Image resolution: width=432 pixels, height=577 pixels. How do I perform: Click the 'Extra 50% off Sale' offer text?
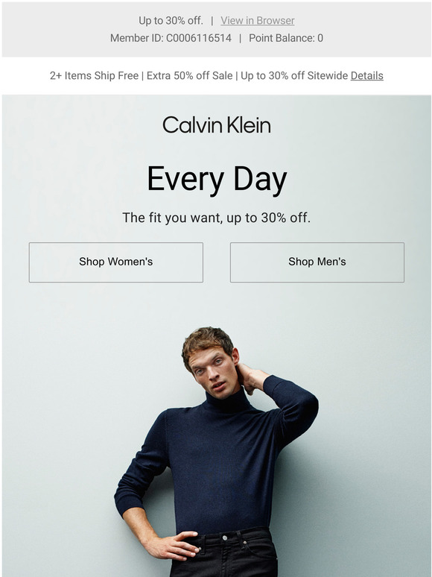190,75
